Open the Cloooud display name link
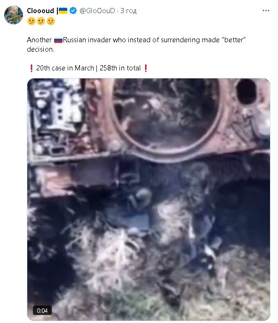This screenshot has width=278, height=323. (x=40, y=10)
